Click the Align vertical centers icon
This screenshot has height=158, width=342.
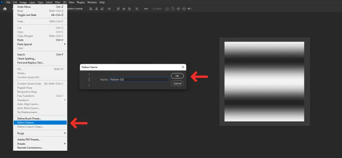(x=124, y=9)
